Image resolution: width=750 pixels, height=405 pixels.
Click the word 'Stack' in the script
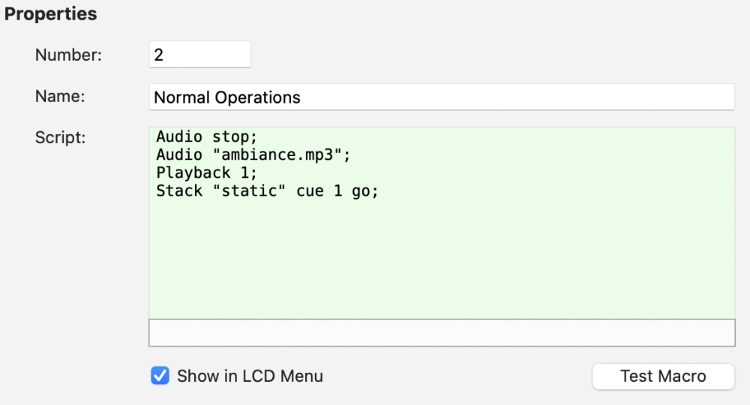(179, 191)
